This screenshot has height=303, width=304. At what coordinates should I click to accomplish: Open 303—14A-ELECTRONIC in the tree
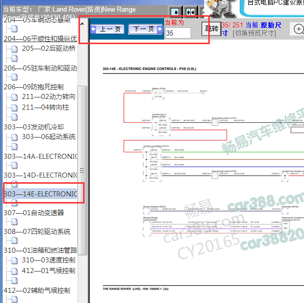coord(41,156)
